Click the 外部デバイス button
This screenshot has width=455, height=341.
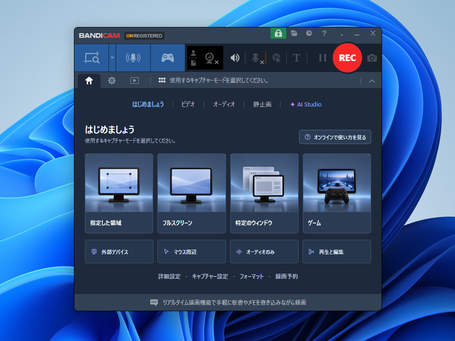pyautogui.click(x=119, y=251)
